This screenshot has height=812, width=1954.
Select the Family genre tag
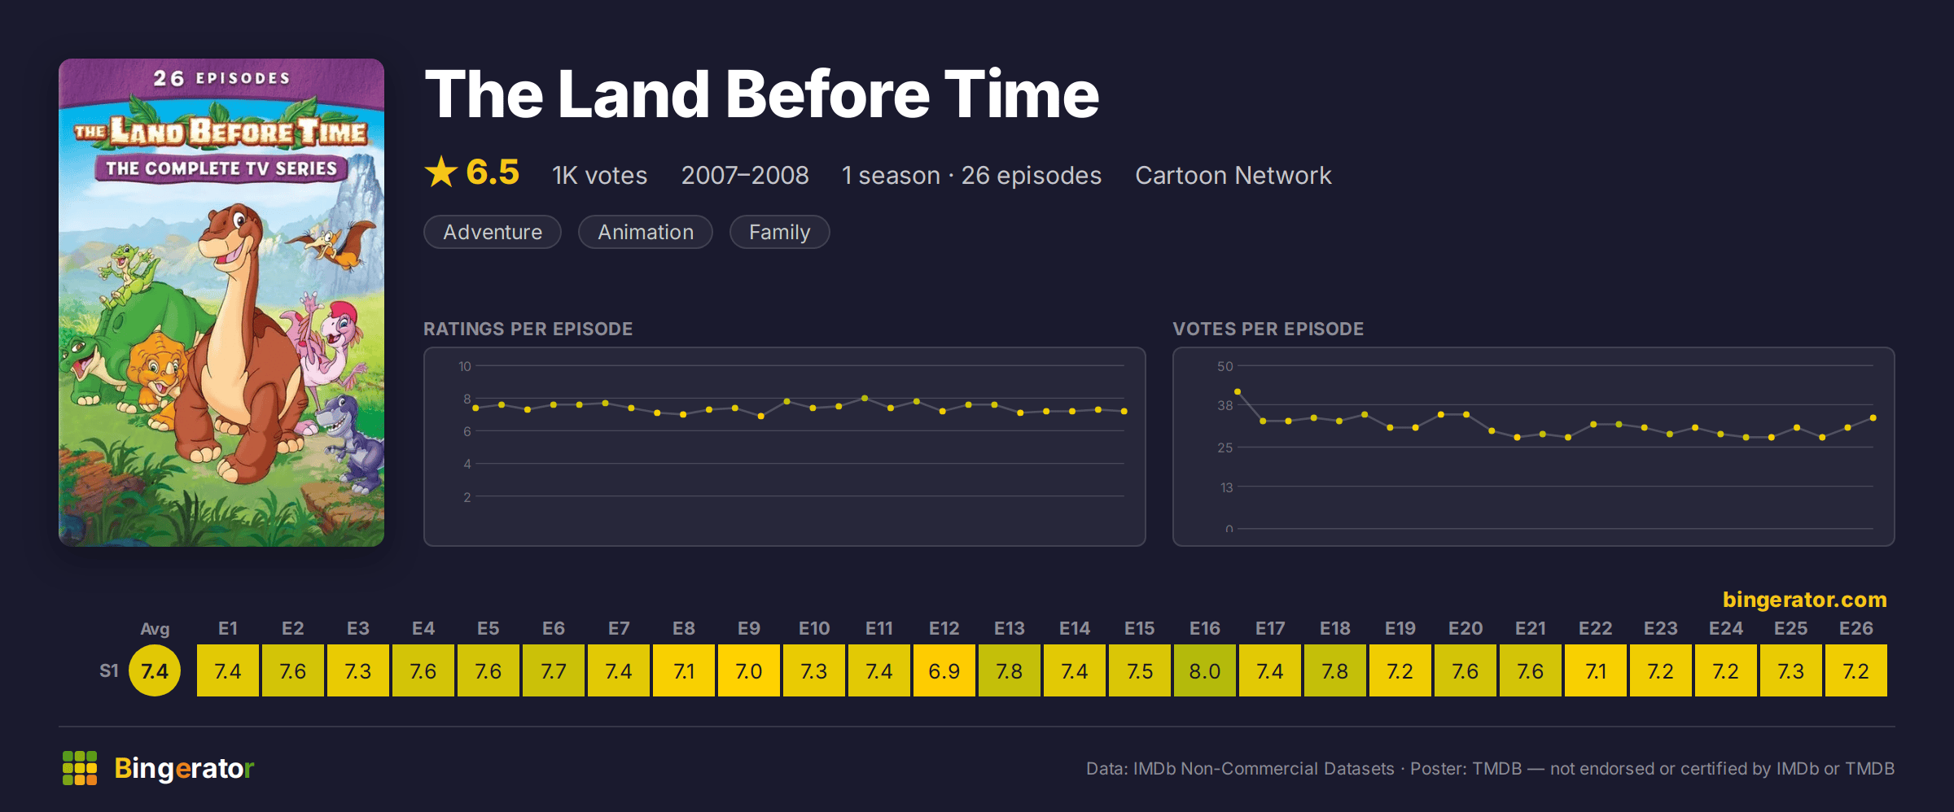point(779,232)
